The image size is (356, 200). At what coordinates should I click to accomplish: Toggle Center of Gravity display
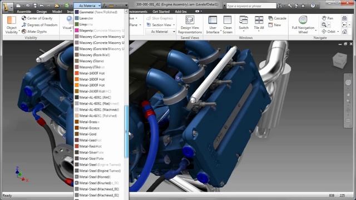[x=37, y=18]
